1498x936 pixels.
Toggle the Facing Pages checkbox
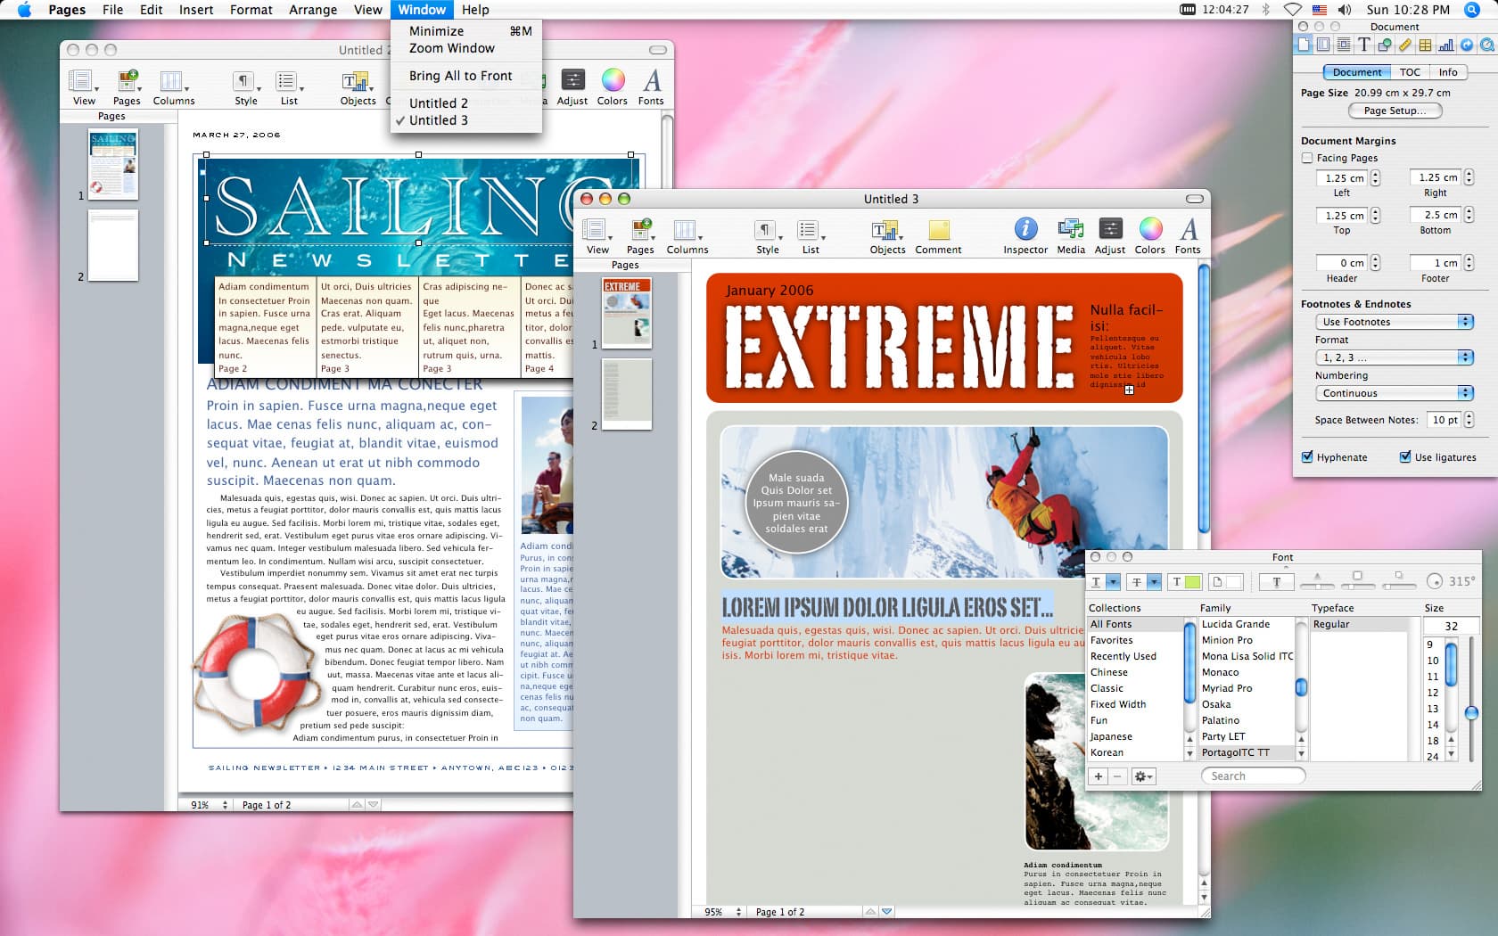coord(1307,158)
